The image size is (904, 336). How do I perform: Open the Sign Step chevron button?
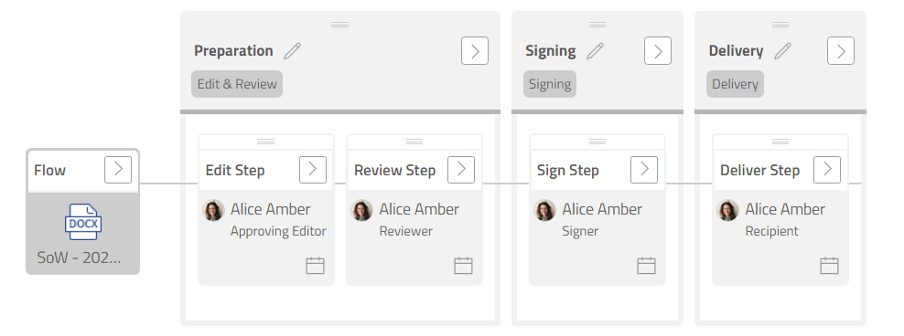coord(644,170)
